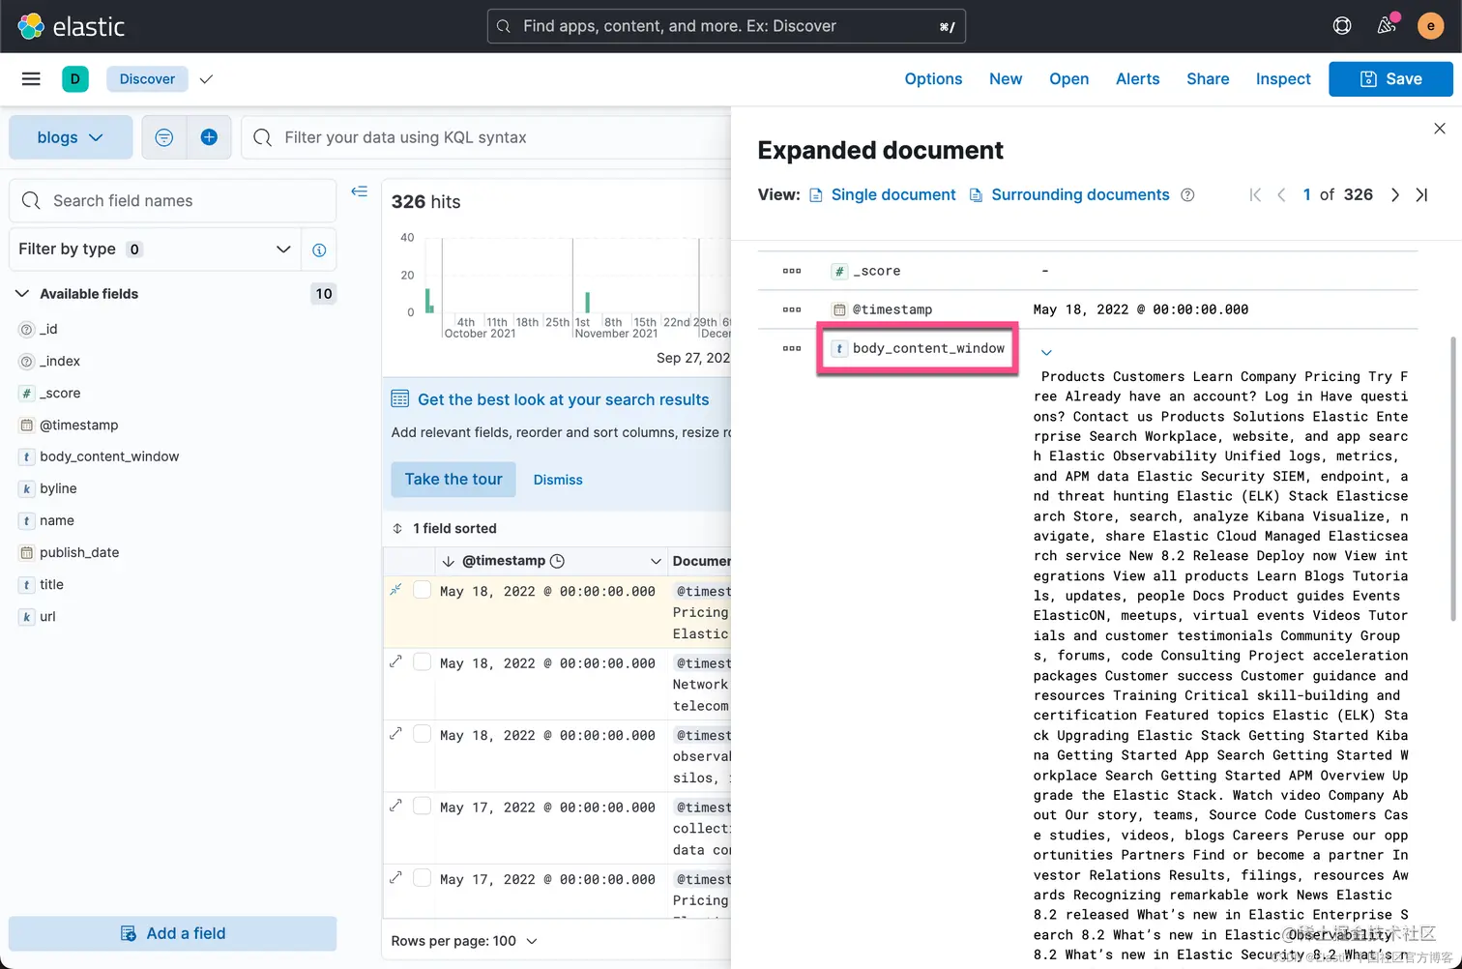This screenshot has height=969, width=1462.
Task: Expand the third May 18 document row
Action: point(396,734)
